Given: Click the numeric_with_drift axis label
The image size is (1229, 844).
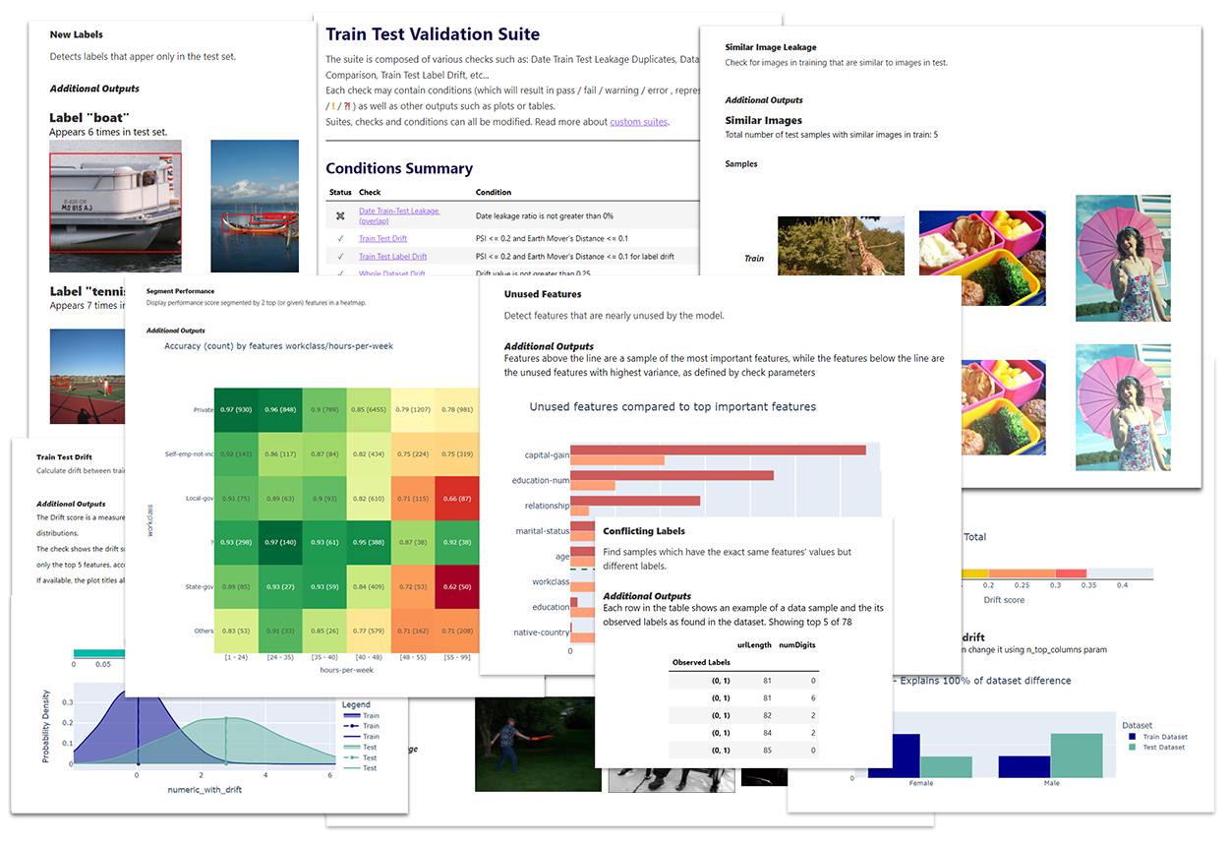Looking at the screenshot, I should pos(203,789).
